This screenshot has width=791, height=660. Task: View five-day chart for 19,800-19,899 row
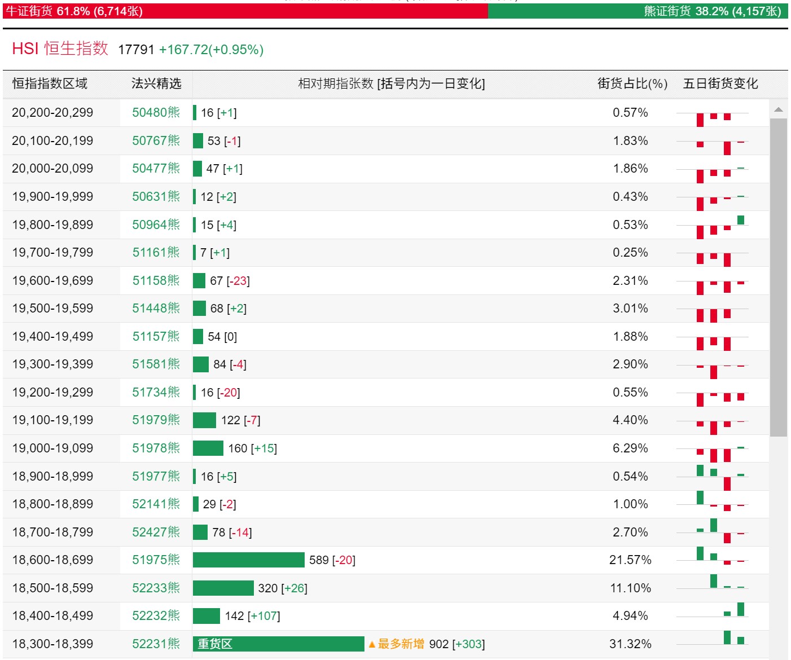(713, 227)
